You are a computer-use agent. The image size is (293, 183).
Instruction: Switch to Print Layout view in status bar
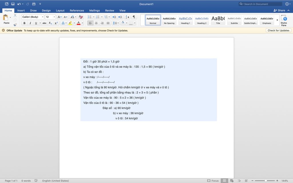(x=224, y=181)
